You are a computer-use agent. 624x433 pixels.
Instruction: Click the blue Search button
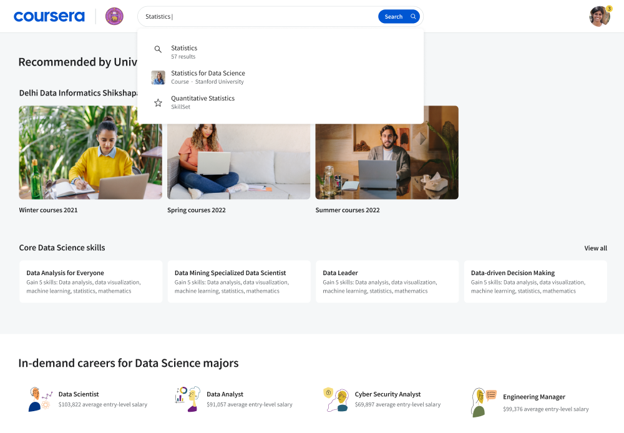[399, 17]
